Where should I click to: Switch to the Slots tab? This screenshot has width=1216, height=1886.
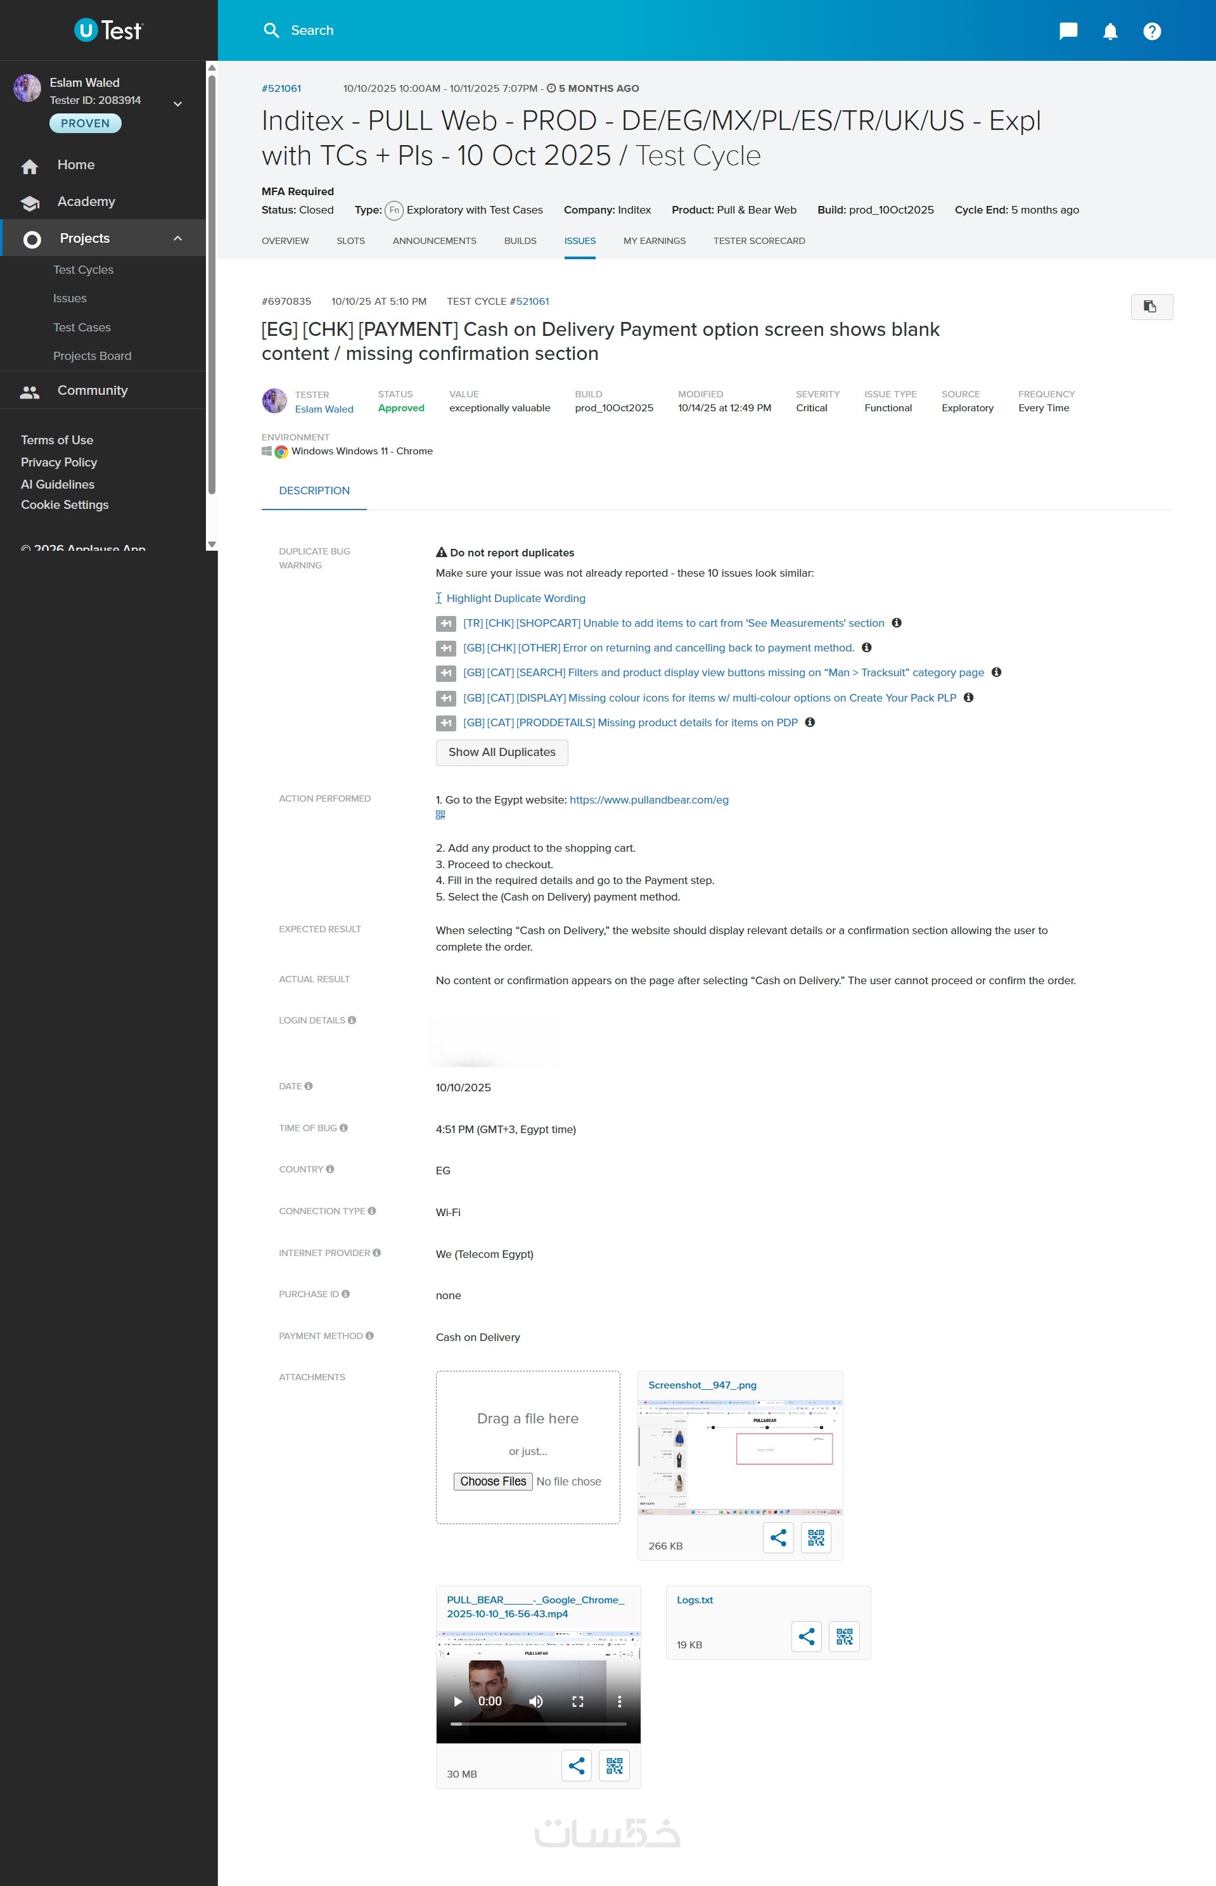click(x=350, y=241)
